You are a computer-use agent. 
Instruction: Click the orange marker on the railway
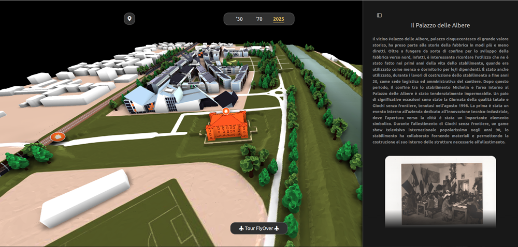tap(58, 137)
